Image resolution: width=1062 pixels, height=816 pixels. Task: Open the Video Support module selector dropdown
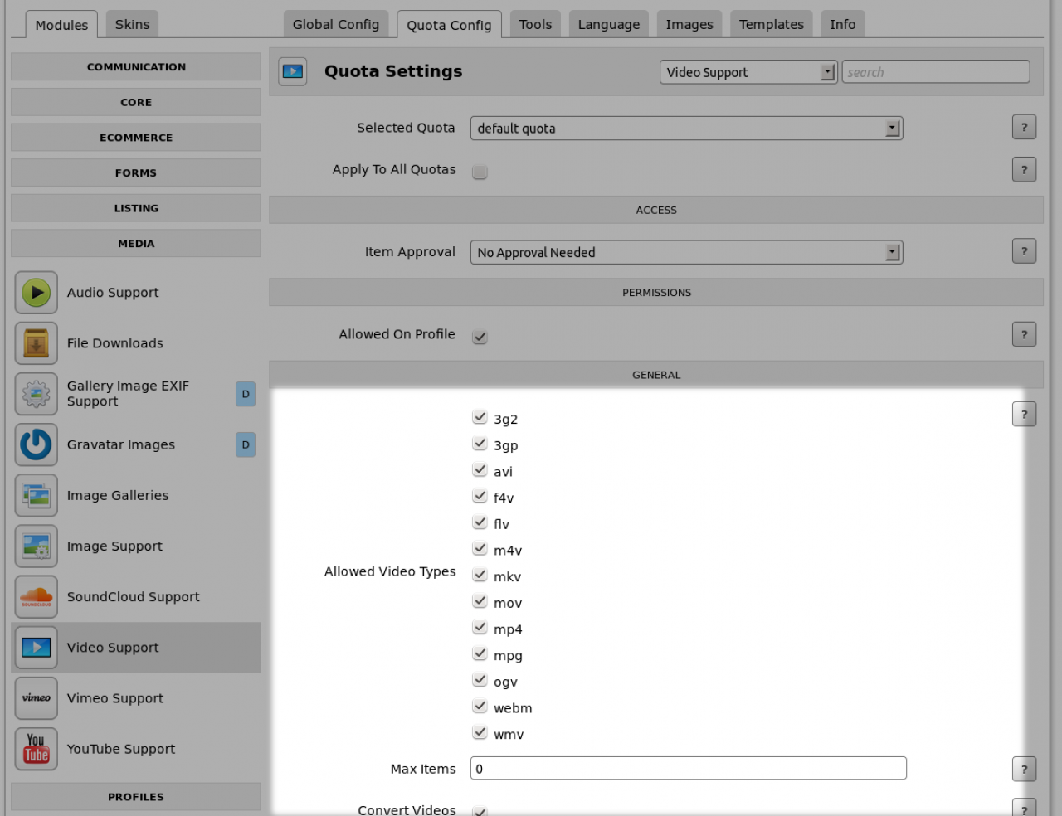pos(748,72)
